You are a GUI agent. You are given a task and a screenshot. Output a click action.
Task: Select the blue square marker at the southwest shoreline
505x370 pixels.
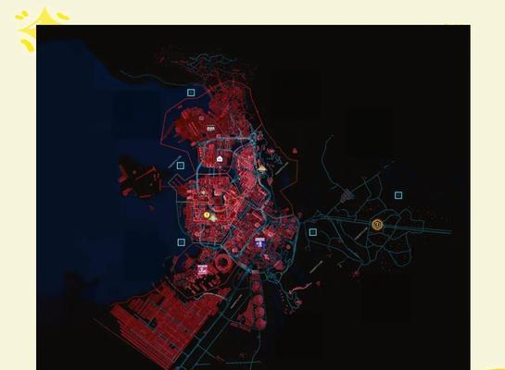point(182,242)
